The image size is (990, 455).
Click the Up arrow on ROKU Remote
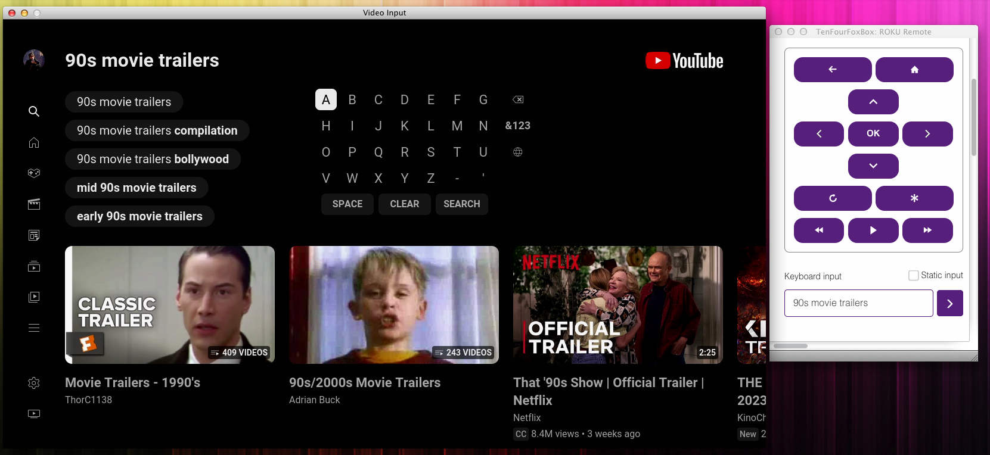click(x=873, y=102)
